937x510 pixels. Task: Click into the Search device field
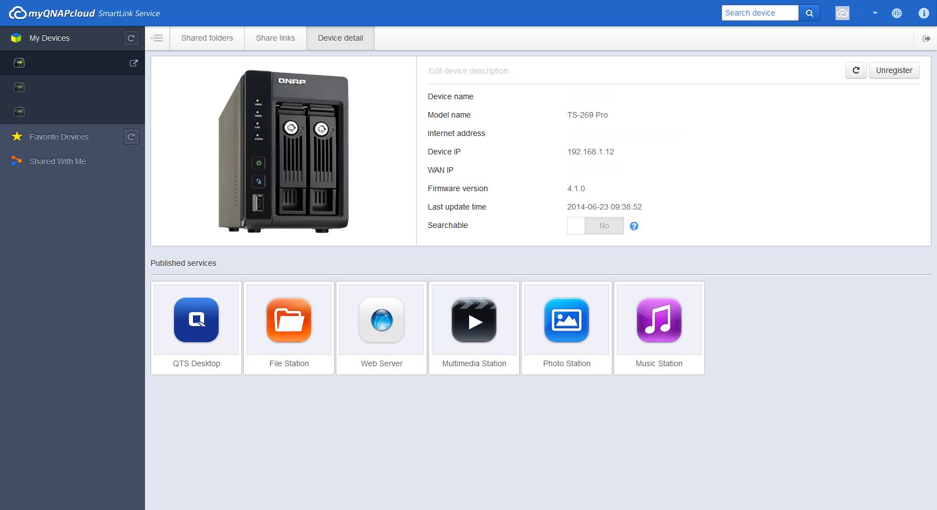[760, 13]
